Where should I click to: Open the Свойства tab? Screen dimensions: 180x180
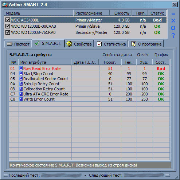(79, 44)
